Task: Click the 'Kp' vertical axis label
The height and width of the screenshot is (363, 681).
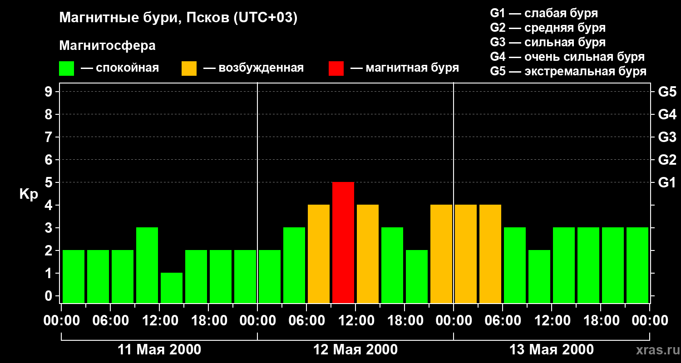Action: coord(29,194)
